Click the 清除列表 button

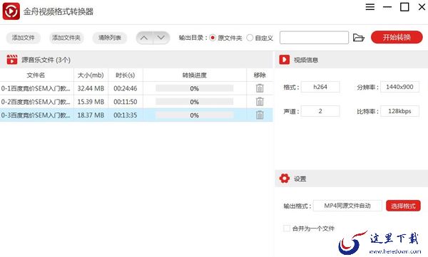[x=110, y=38]
